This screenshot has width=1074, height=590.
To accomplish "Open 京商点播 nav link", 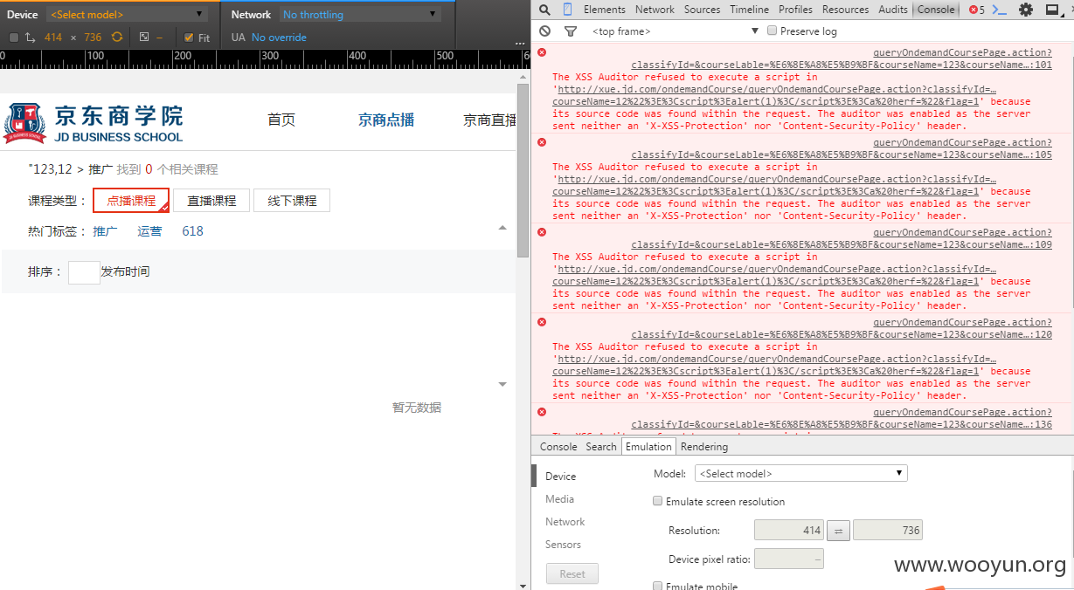I will [x=386, y=120].
